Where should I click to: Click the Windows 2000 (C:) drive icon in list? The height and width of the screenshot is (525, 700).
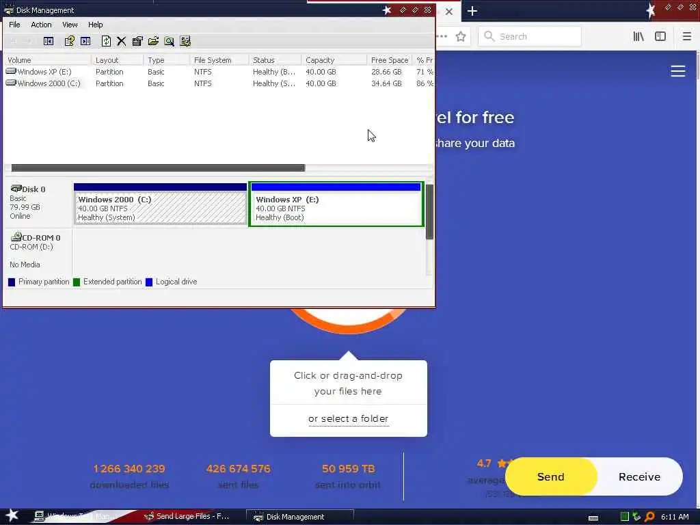pyautogui.click(x=11, y=83)
